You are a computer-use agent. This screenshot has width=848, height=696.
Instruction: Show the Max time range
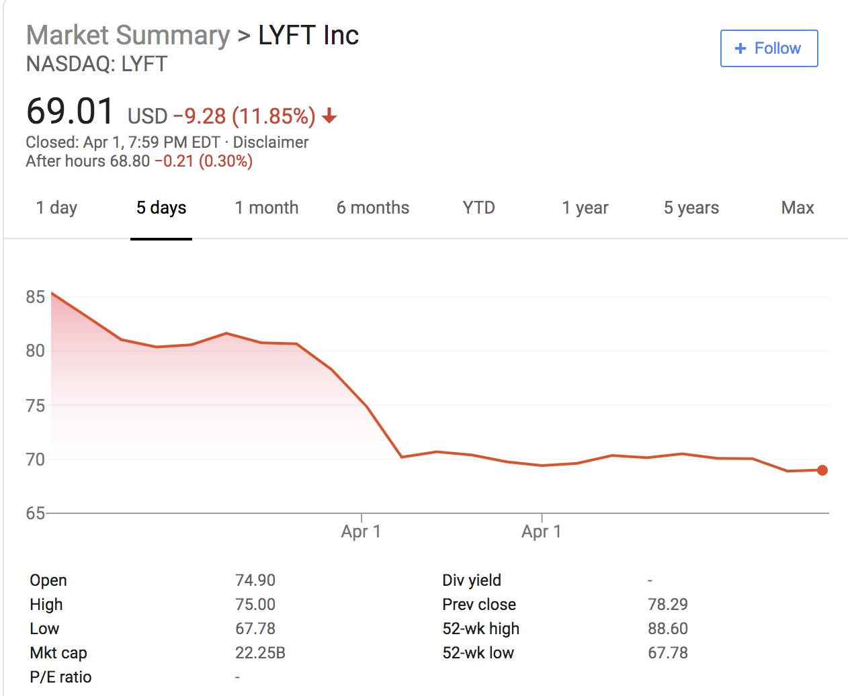click(798, 208)
